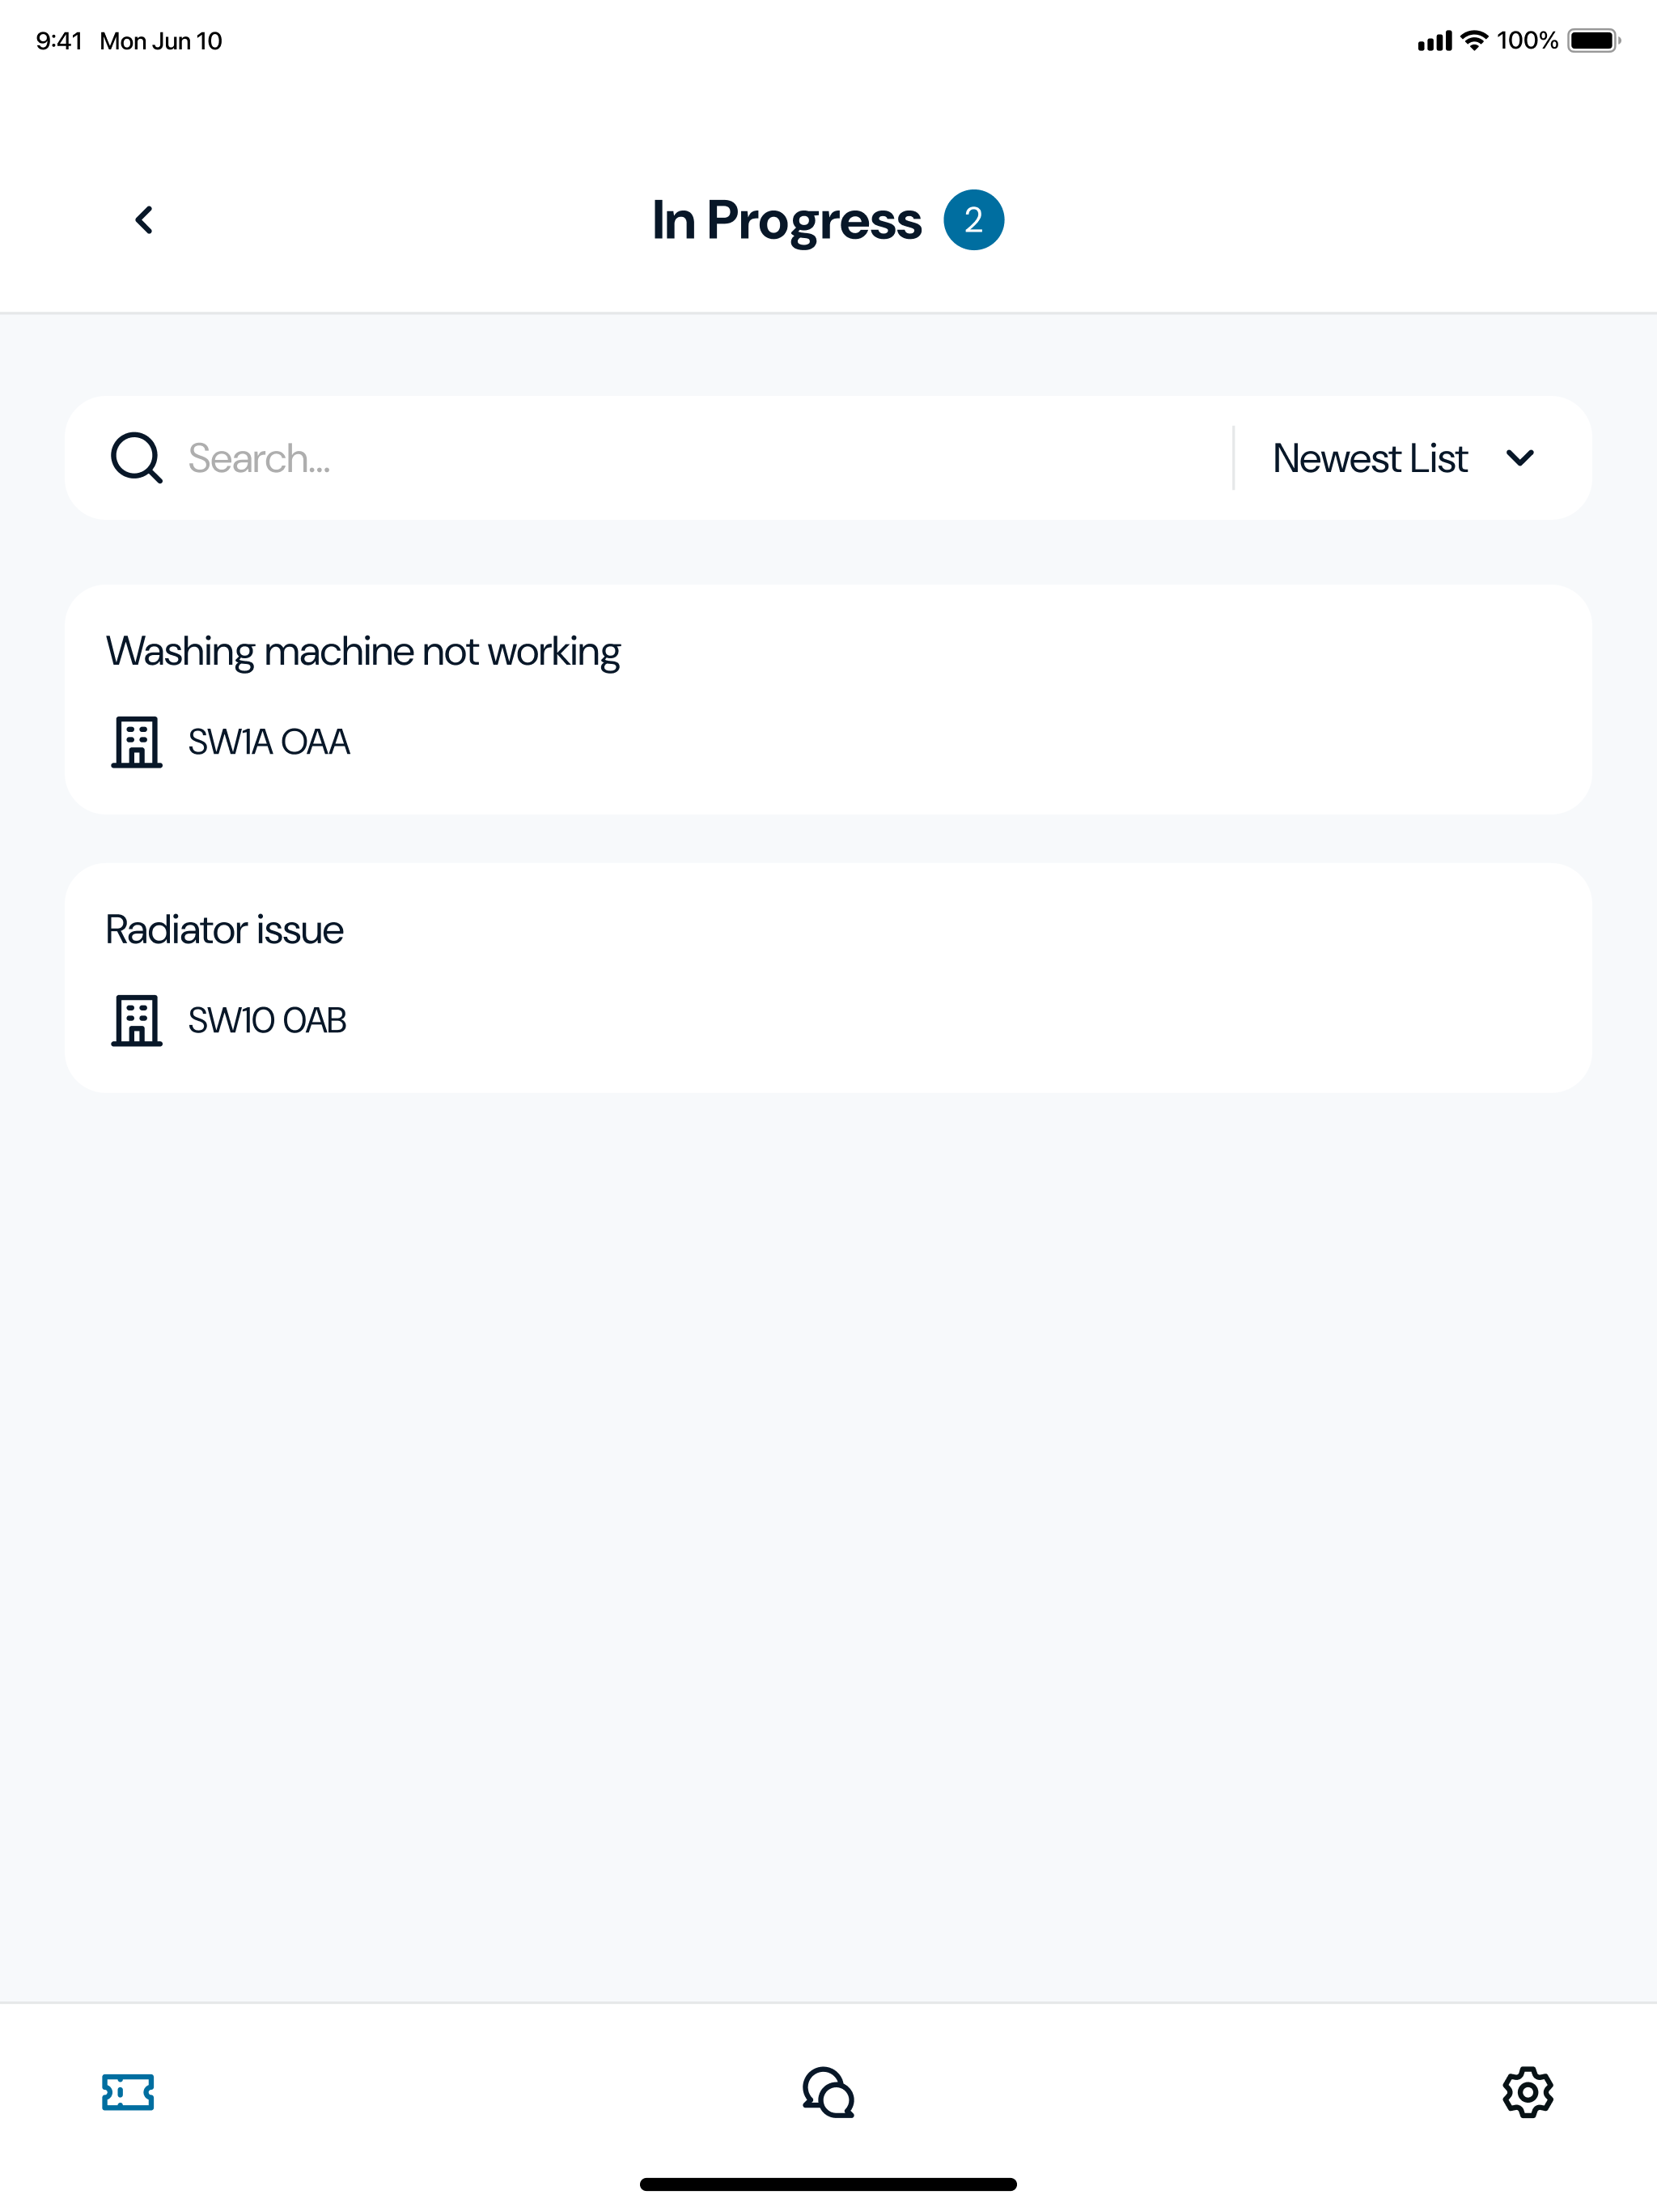Expand the Newest List sort dropdown
The image size is (1657, 2212).
[1403, 458]
